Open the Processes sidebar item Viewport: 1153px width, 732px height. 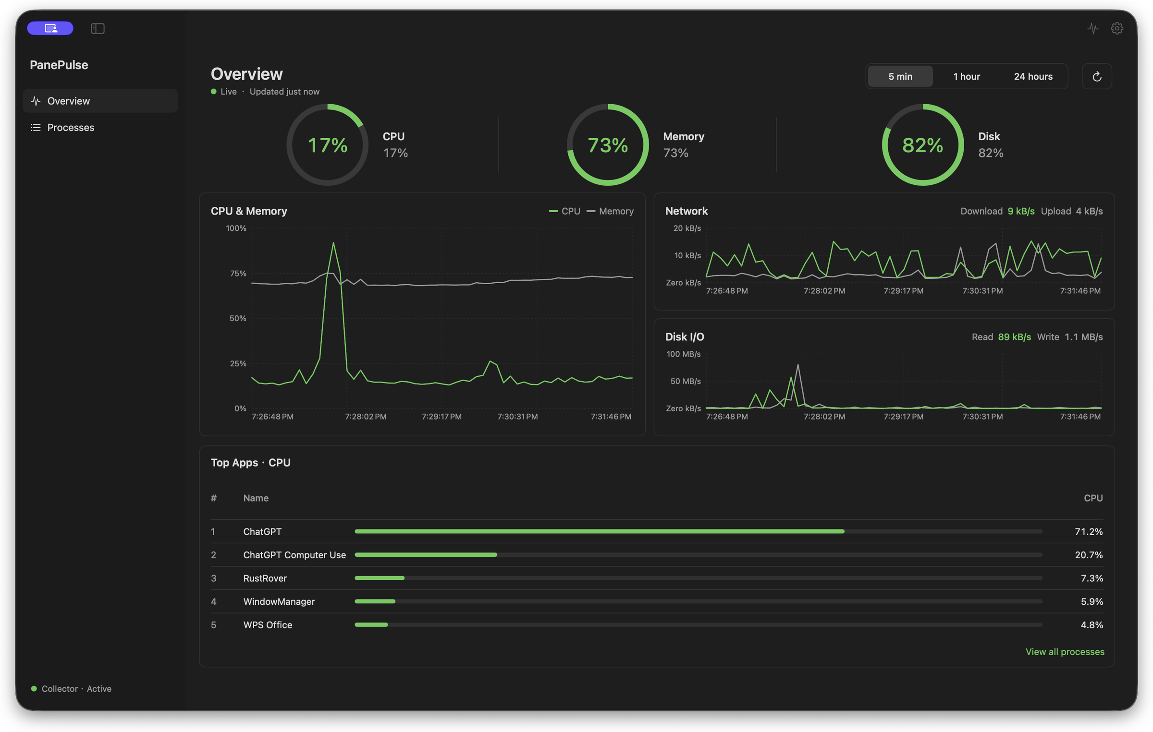point(100,128)
